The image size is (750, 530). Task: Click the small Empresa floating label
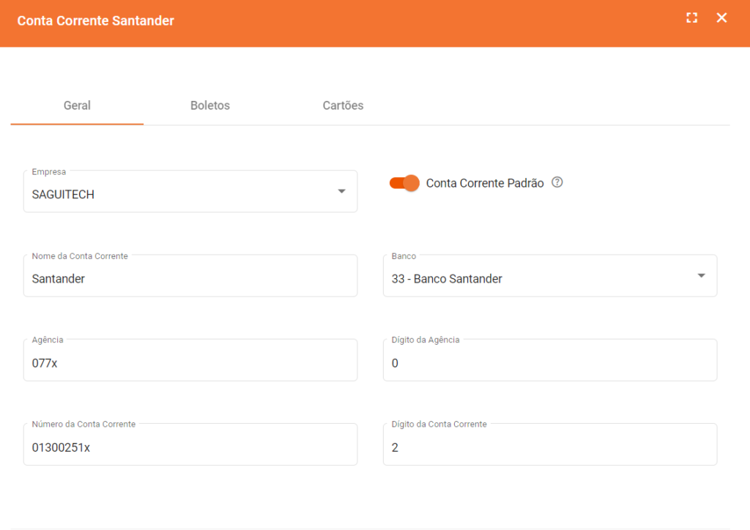[x=49, y=172]
